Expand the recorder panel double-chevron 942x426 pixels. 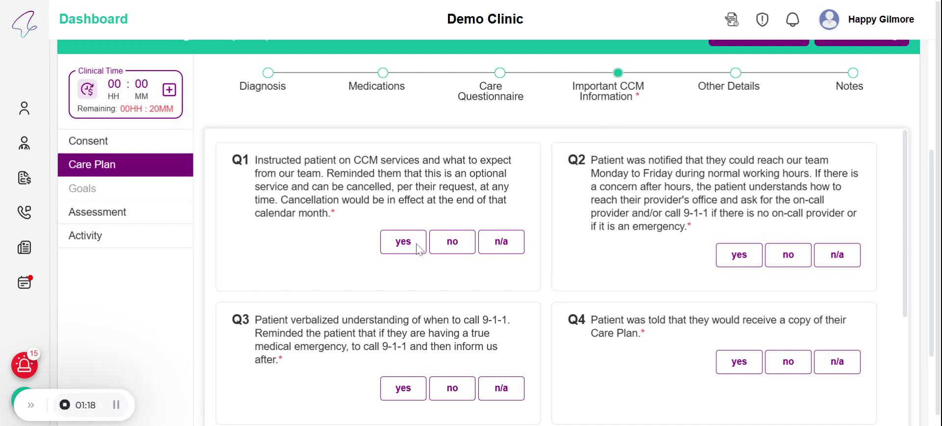click(31, 405)
